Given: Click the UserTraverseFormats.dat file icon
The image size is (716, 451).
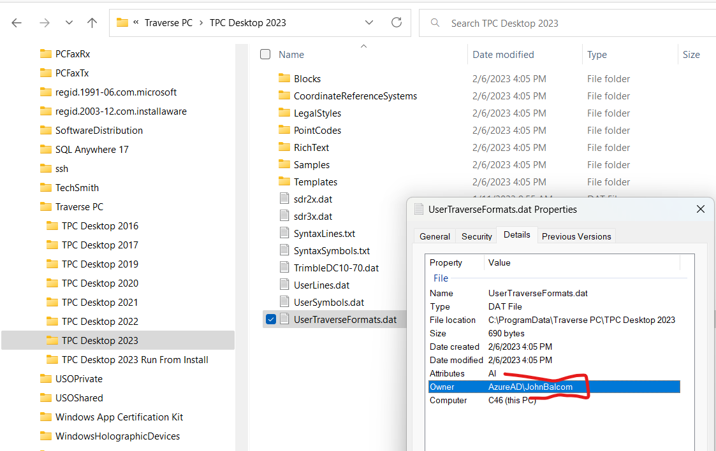Looking at the screenshot, I should (284, 319).
